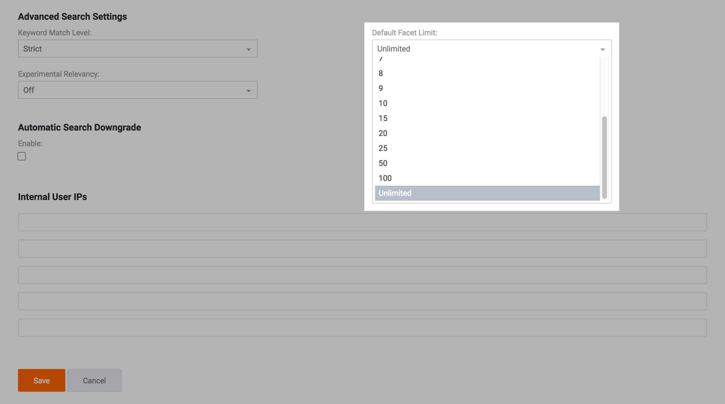Click the third Internal User IPs field
725x404 pixels.
(362, 275)
